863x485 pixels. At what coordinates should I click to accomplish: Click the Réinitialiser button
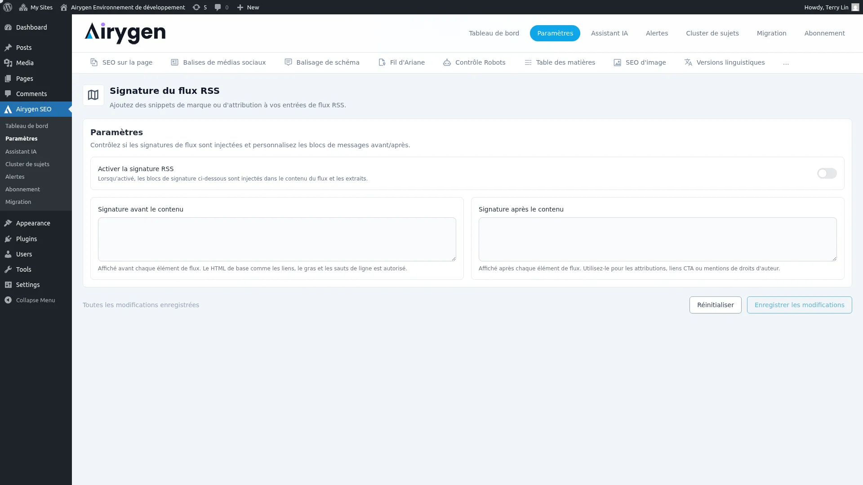pos(715,305)
